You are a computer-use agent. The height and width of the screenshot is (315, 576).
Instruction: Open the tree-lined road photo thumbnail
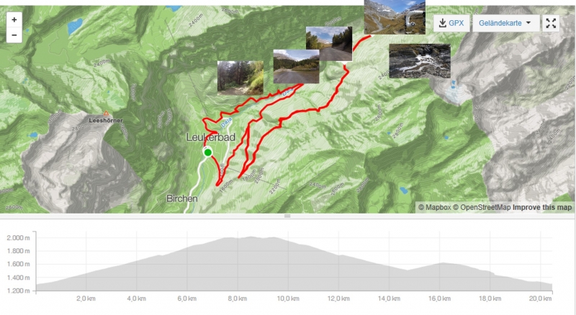tap(329, 43)
